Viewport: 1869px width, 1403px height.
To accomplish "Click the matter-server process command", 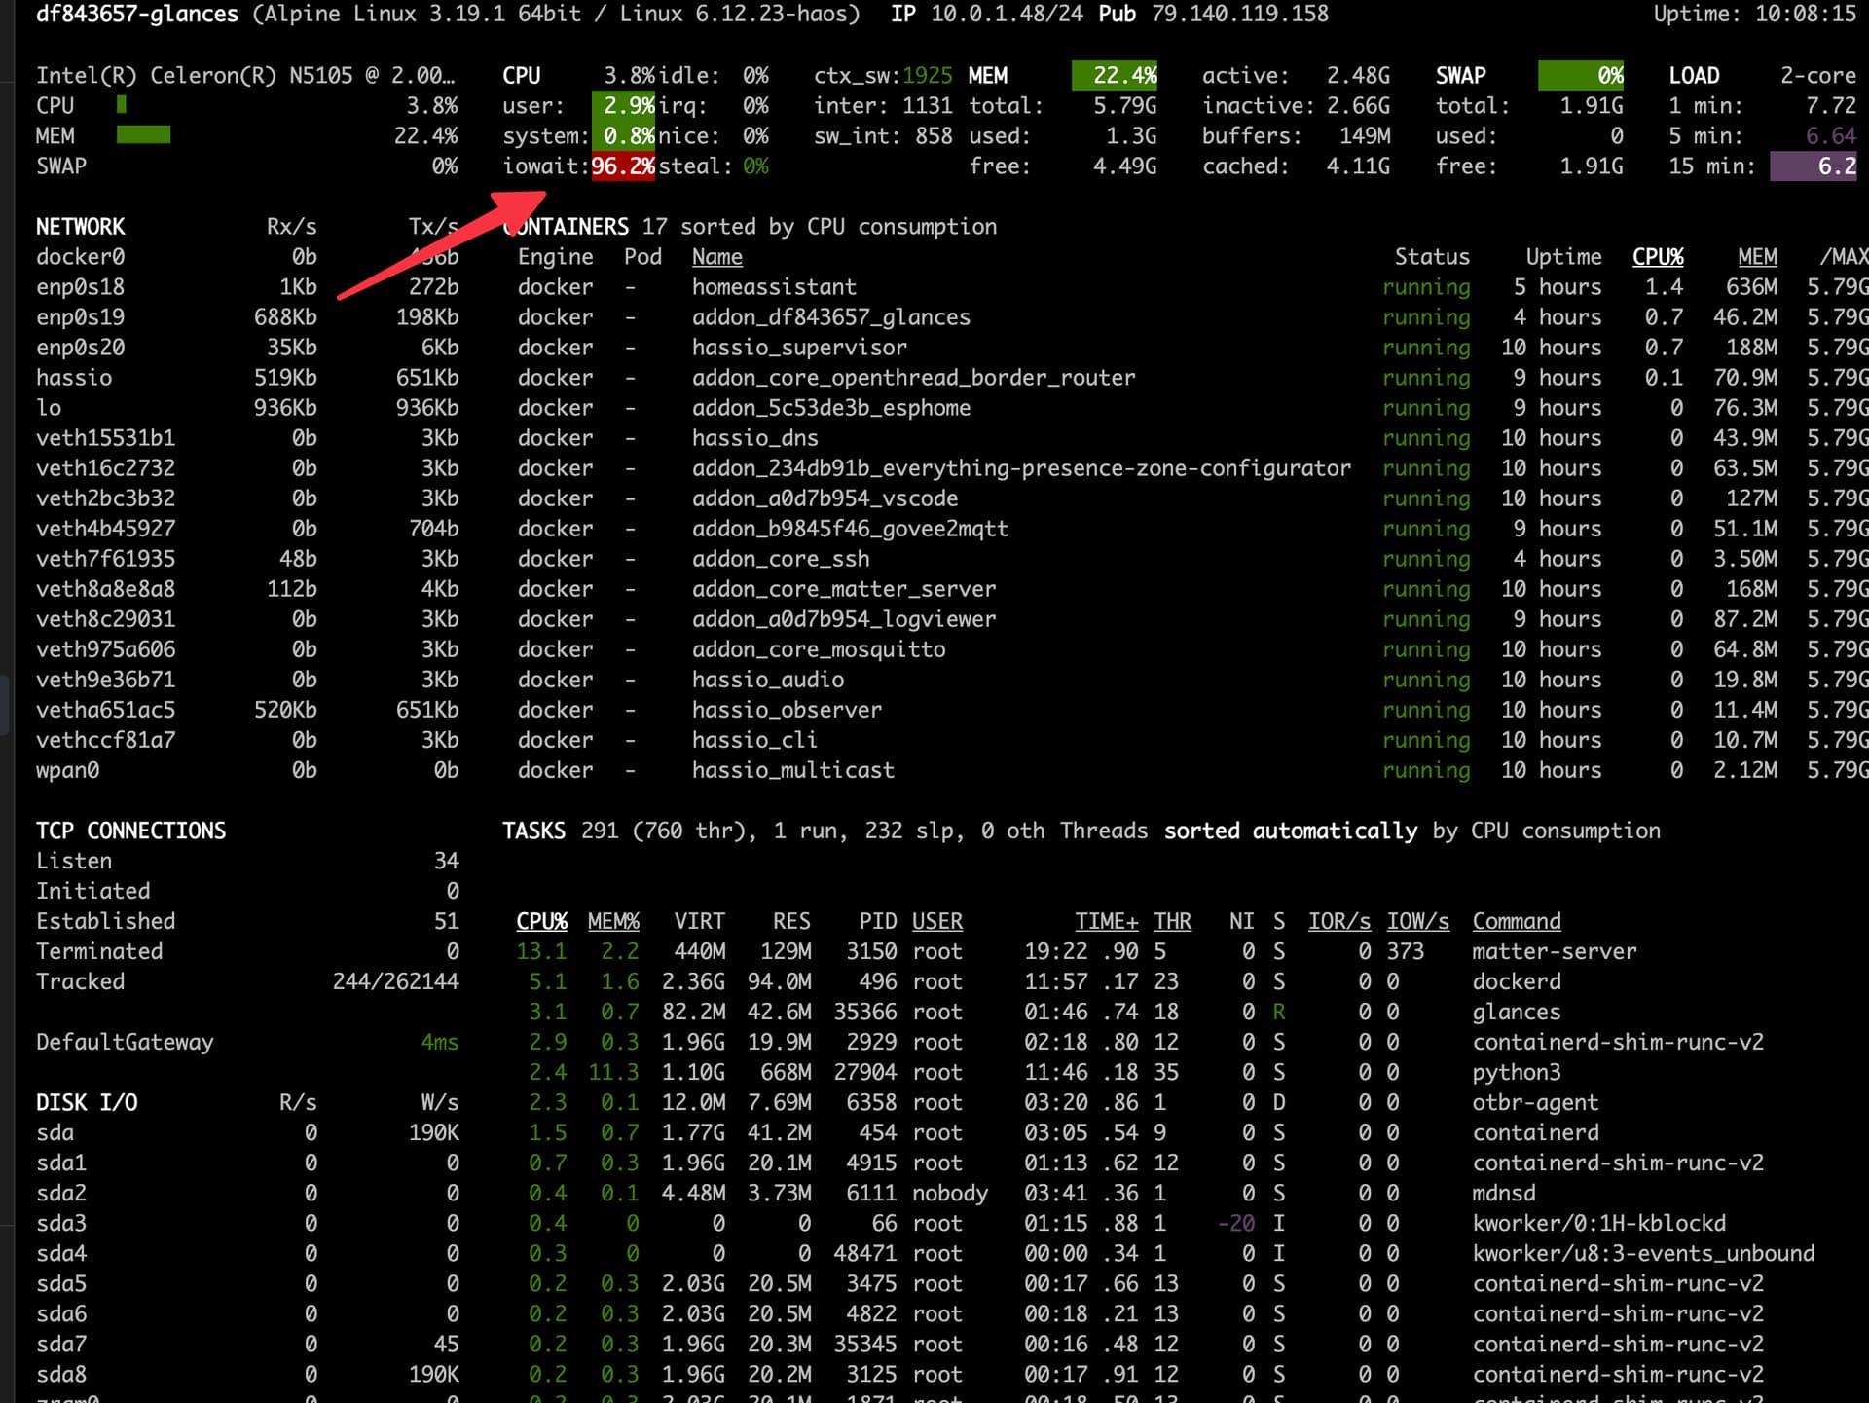I will 1555,951.
